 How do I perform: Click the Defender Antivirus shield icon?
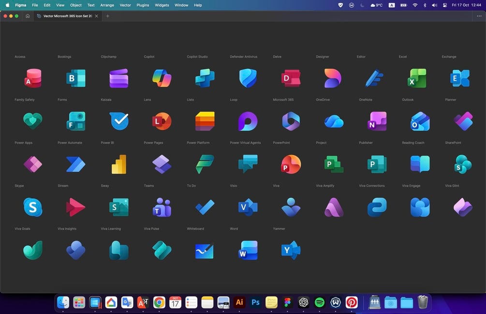pos(248,78)
